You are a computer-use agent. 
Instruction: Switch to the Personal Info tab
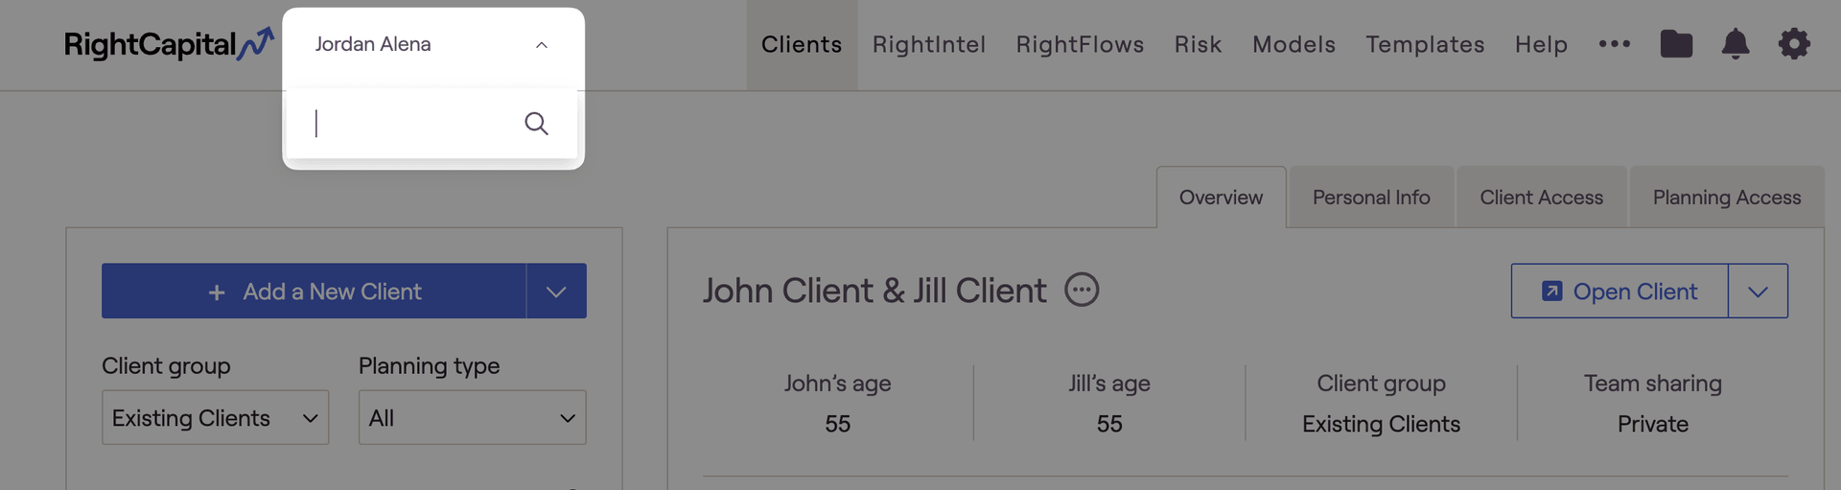[1371, 198]
